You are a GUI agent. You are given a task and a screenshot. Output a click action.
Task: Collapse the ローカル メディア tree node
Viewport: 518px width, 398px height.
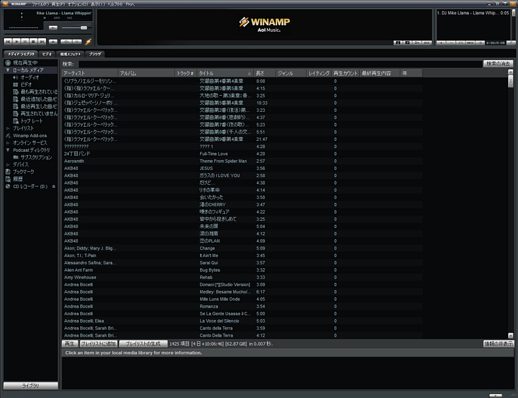pyautogui.click(x=8, y=70)
